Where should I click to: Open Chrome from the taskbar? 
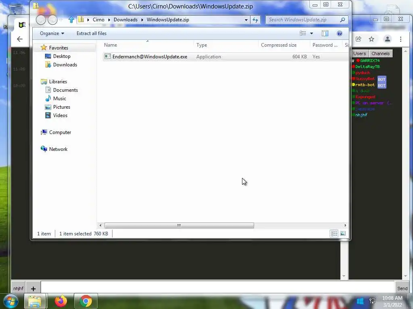tap(86, 301)
